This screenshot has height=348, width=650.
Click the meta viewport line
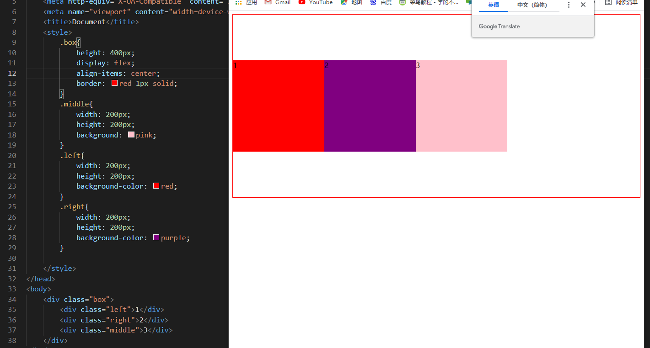point(136,11)
